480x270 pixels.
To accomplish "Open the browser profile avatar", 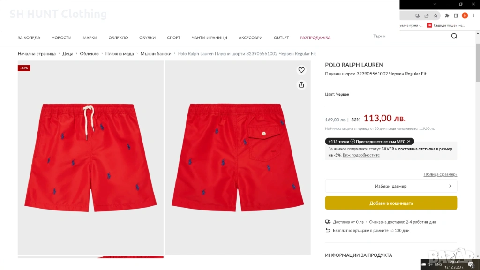I will tap(465, 15).
